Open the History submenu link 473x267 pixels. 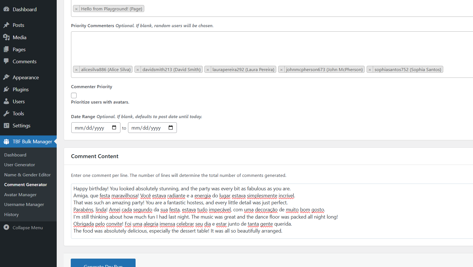tap(12, 215)
